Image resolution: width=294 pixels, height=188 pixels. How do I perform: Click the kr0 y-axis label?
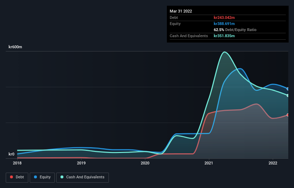(x=11, y=154)
